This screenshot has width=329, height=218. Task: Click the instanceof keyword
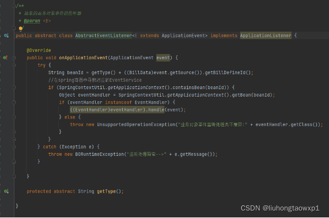click(x=118, y=102)
